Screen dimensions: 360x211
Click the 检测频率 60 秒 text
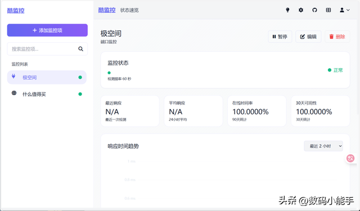pos(119,79)
